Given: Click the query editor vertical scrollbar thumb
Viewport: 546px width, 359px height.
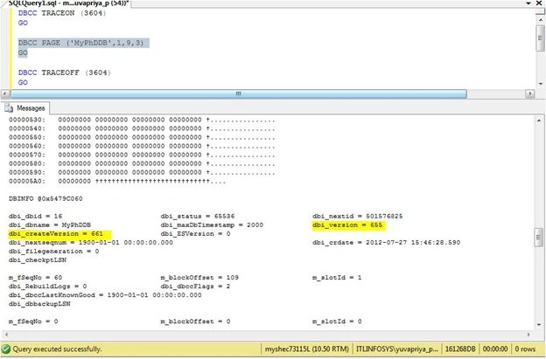Looking at the screenshot, I should pos(541,38).
